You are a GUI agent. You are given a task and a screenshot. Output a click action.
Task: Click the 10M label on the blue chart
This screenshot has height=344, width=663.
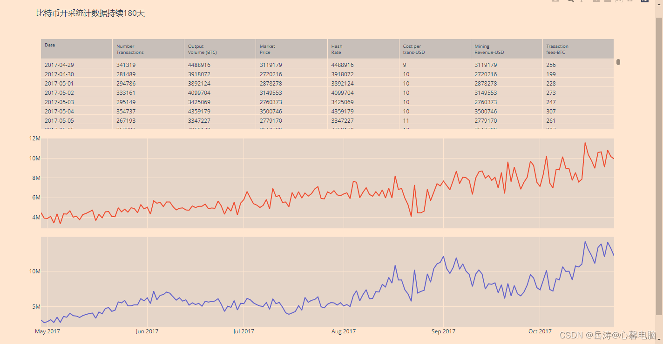coord(35,271)
